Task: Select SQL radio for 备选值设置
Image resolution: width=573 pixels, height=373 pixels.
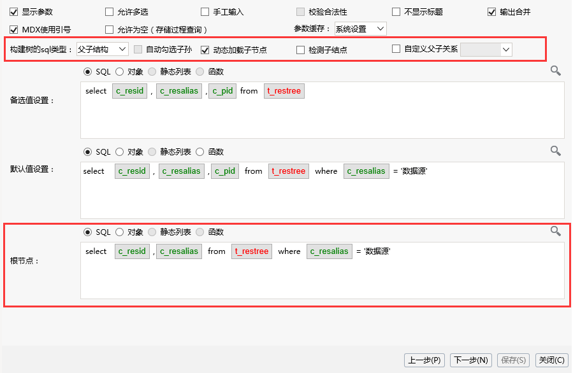Action: point(87,72)
